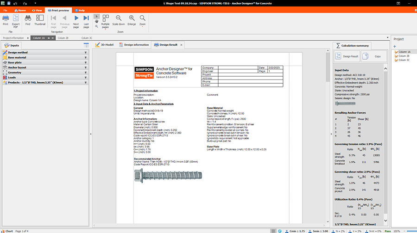The width and height of the screenshot is (417, 233).
Task: Click the round blue status bar icon
Action: click(x=280, y=231)
